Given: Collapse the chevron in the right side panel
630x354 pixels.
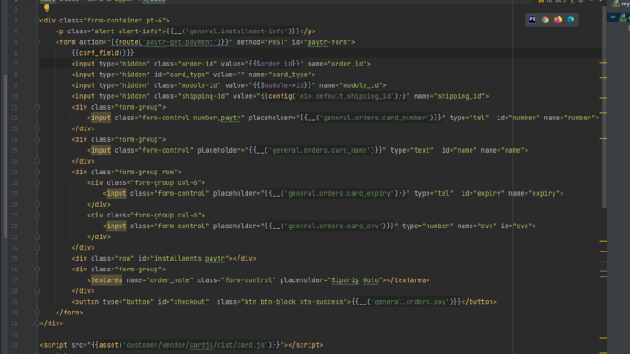Looking at the screenshot, I should pos(613,17).
